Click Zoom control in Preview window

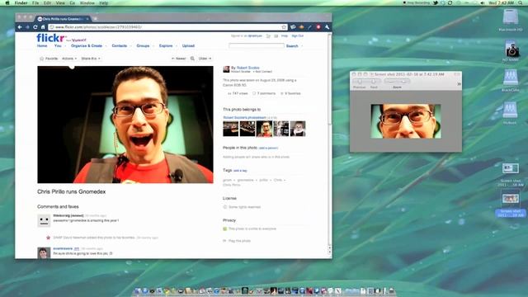(x=398, y=82)
